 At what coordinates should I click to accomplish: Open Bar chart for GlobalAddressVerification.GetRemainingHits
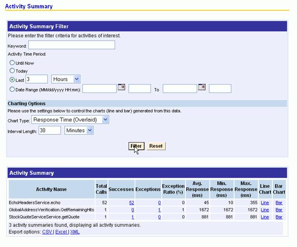tap(279, 210)
